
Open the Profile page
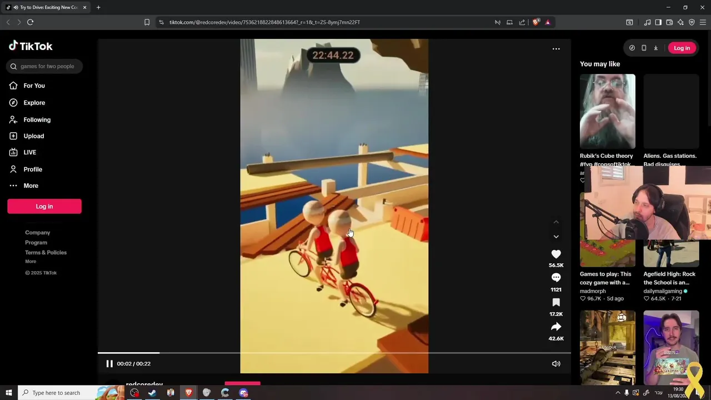tap(26, 169)
